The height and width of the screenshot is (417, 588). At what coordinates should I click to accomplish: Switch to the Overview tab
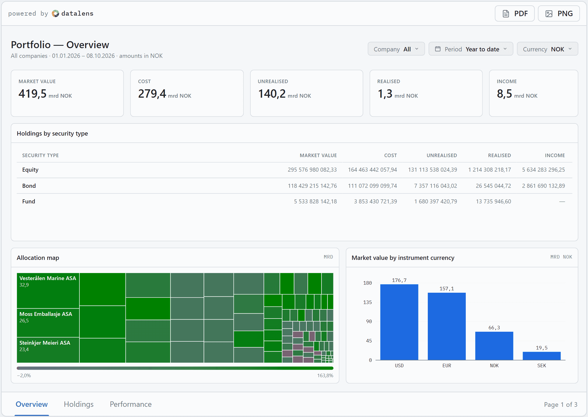click(32, 404)
